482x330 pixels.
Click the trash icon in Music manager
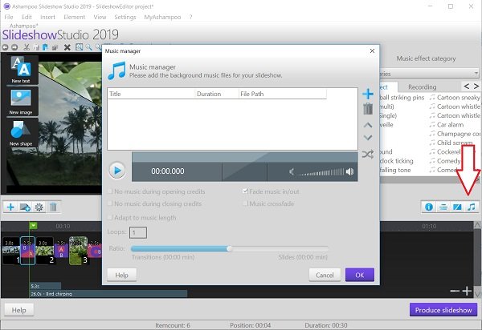(x=368, y=109)
